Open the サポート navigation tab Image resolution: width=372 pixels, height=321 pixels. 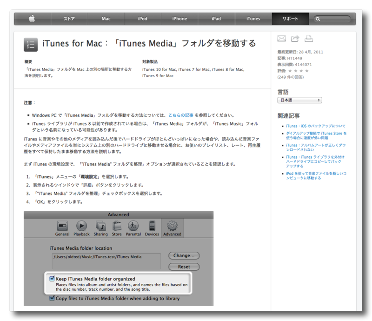[x=290, y=19]
